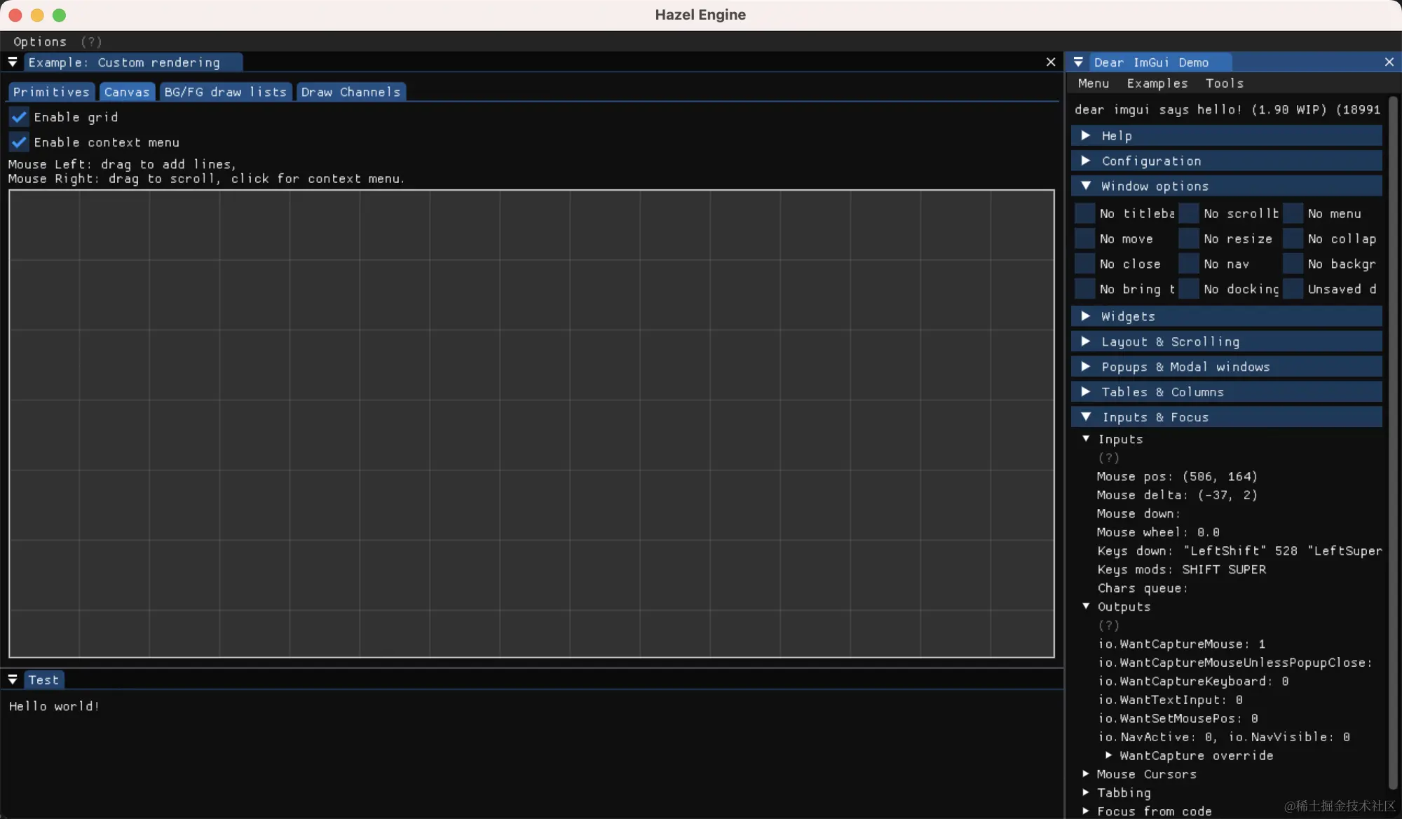Open the Tools menu
The image size is (1402, 819).
1225,83
